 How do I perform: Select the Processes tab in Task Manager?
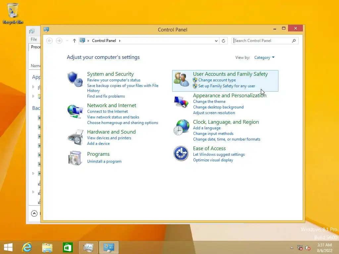[x=35, y=47]
